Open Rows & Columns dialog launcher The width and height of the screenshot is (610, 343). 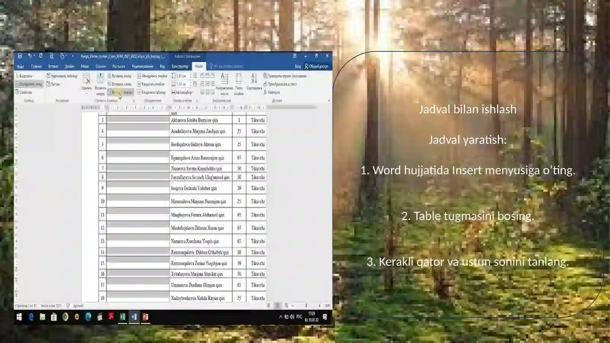(x=133, y=101)
